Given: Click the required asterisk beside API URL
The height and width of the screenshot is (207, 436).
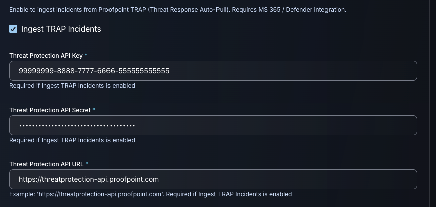Looking at the screenshot, I should coord(87,164).
